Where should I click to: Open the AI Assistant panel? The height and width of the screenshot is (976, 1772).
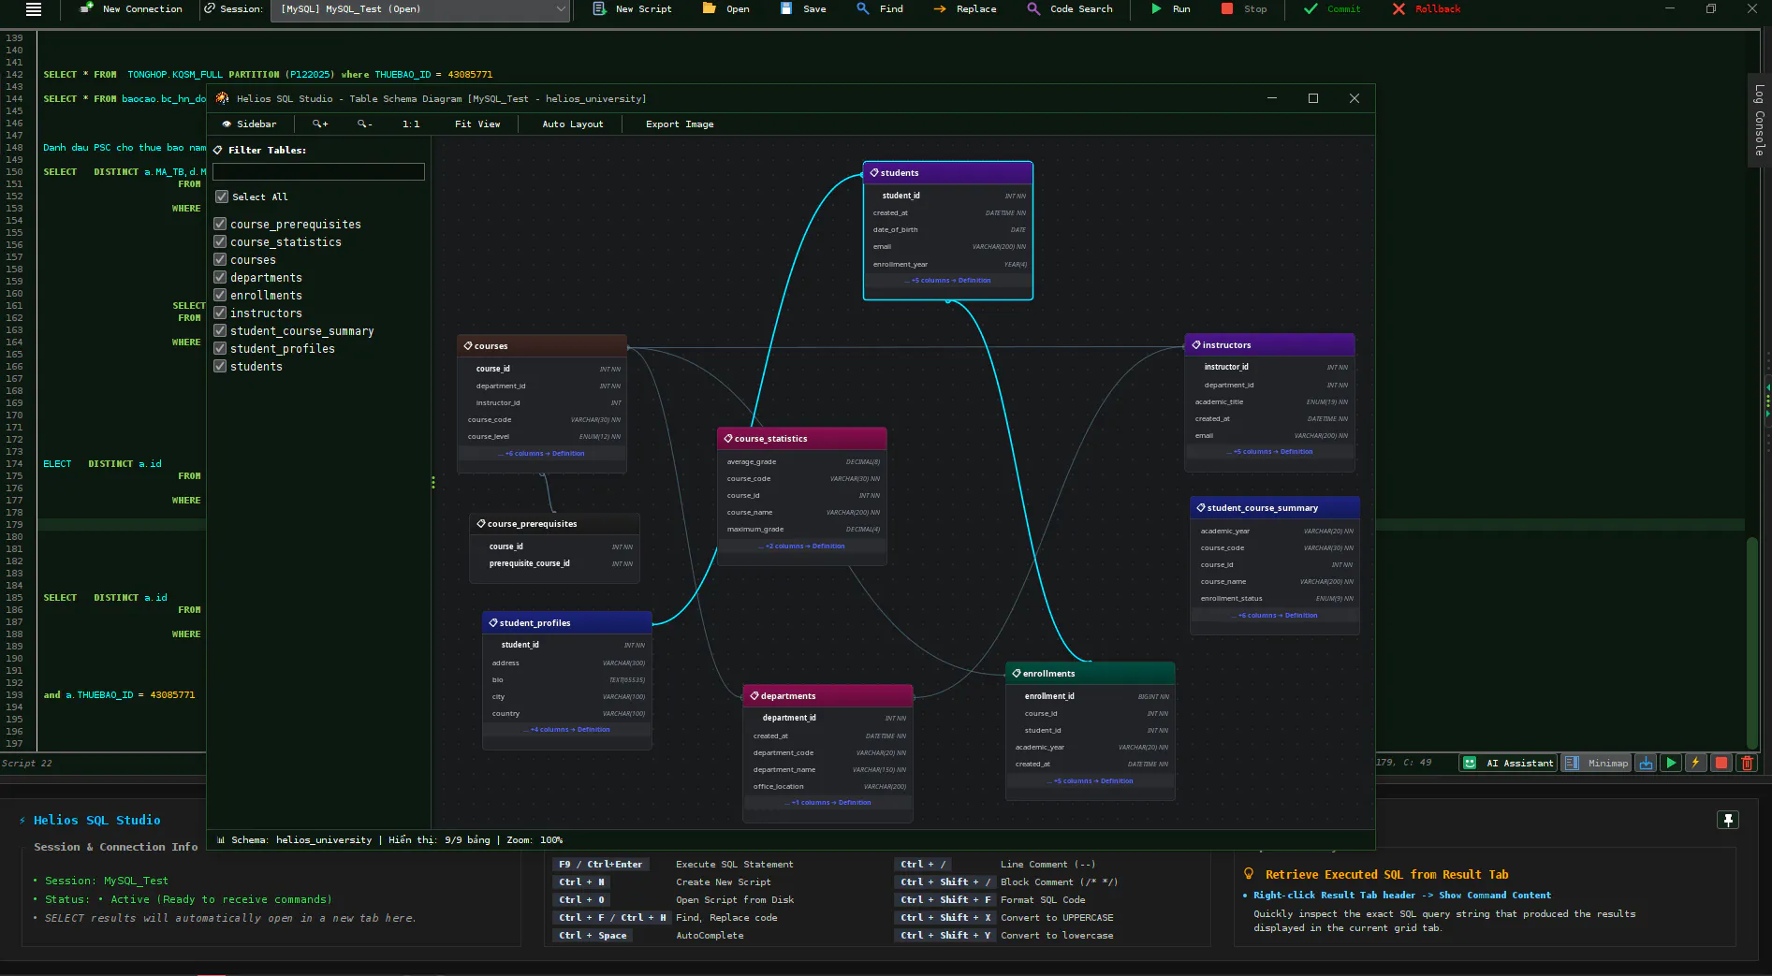click(x=1508, y=763)
